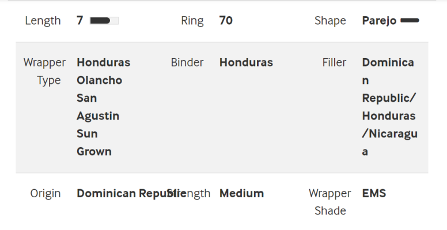Click the length bar indicator icon
Viewport: 447px width, 230px height.
104,21
